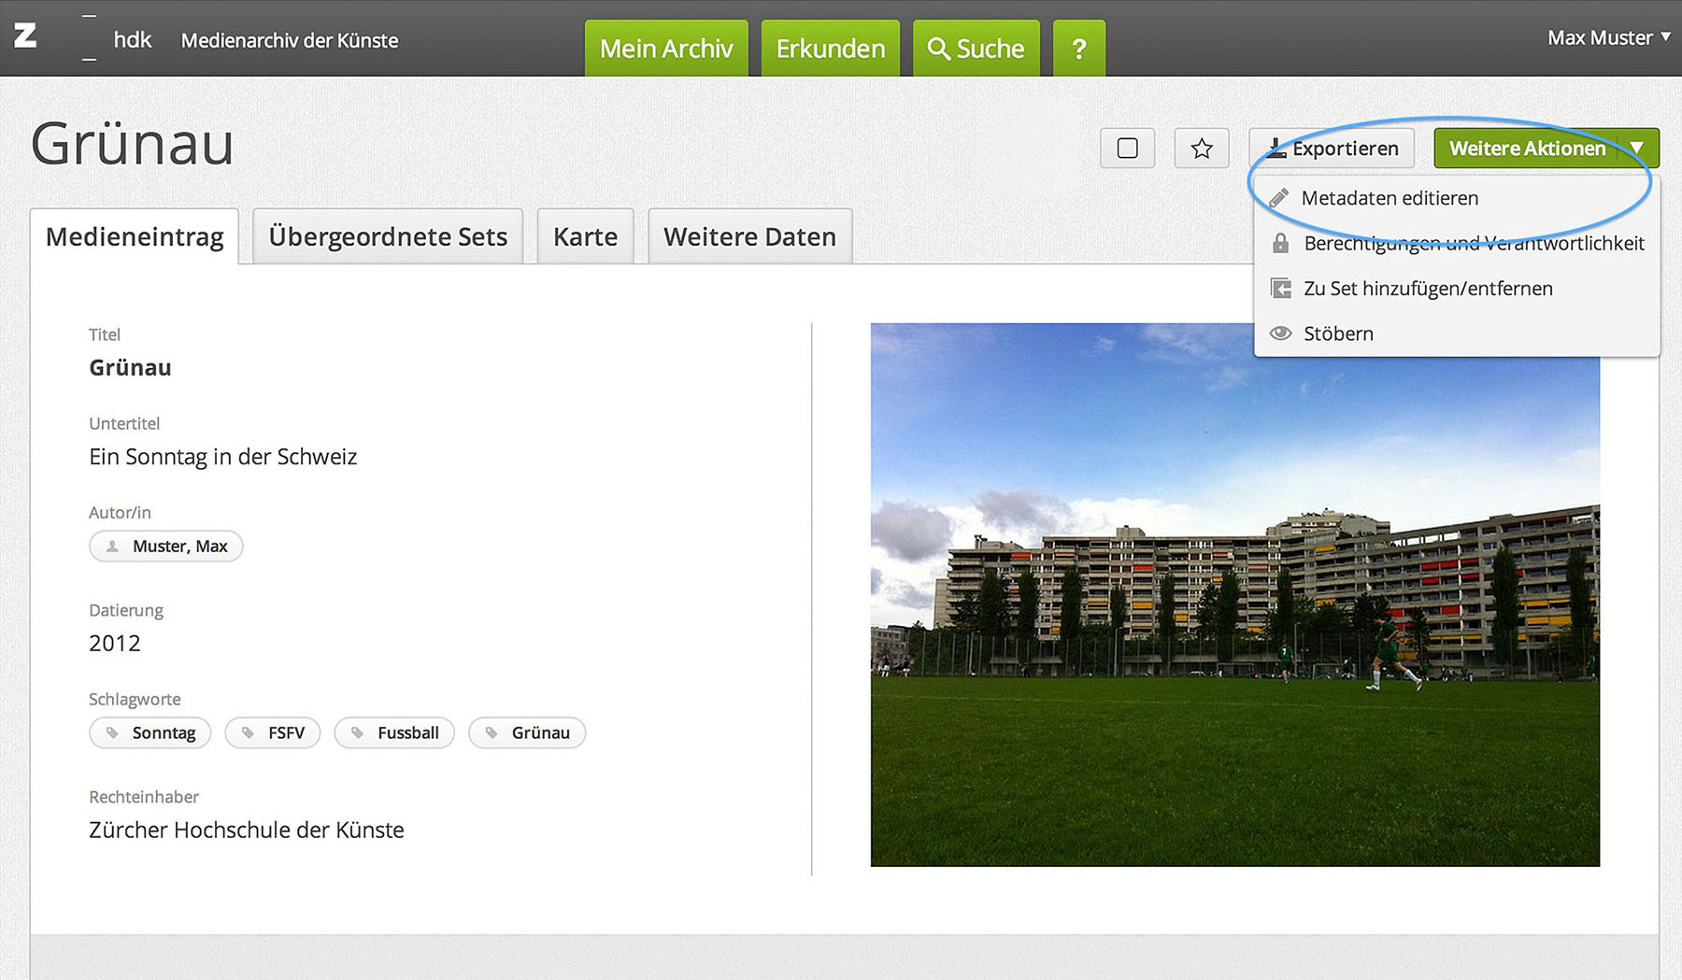
Task: Select Zu Set hinzufügen/entfernen menu entry
Action: tap(1427, 289)
